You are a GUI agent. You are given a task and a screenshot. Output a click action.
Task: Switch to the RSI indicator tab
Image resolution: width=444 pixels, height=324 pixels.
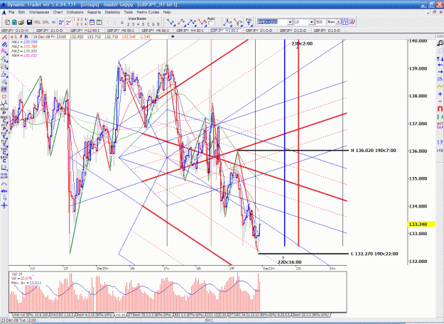[188, 315]
